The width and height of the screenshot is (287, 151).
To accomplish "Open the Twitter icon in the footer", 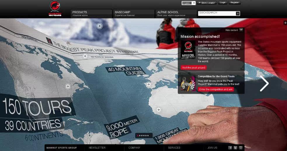I will coord(235,148).
